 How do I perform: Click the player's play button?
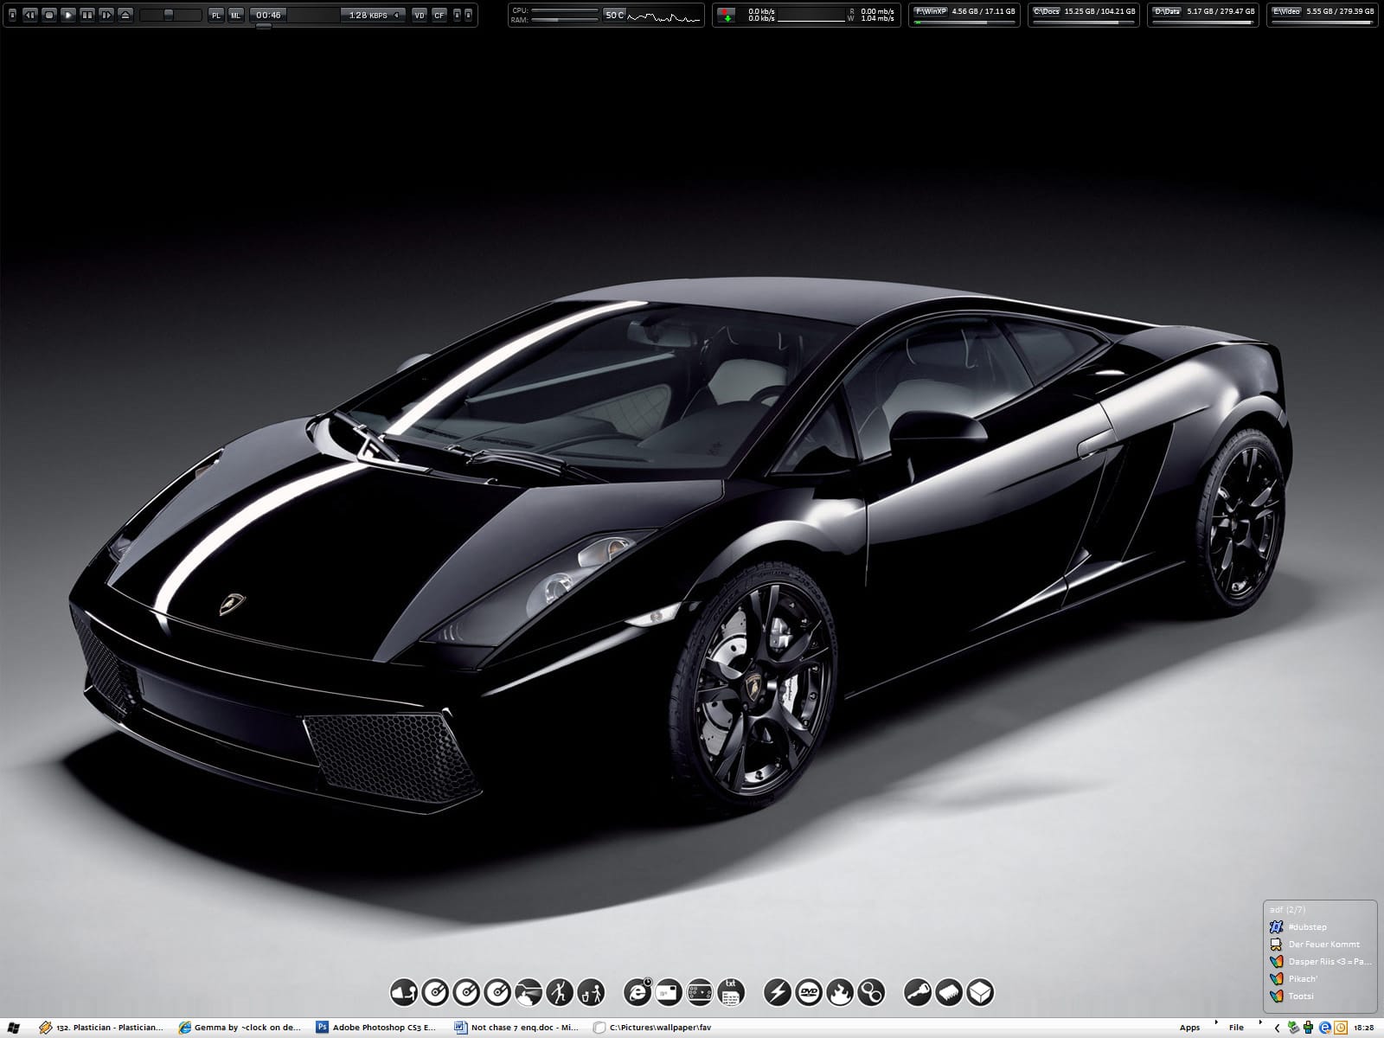point(69,16)
